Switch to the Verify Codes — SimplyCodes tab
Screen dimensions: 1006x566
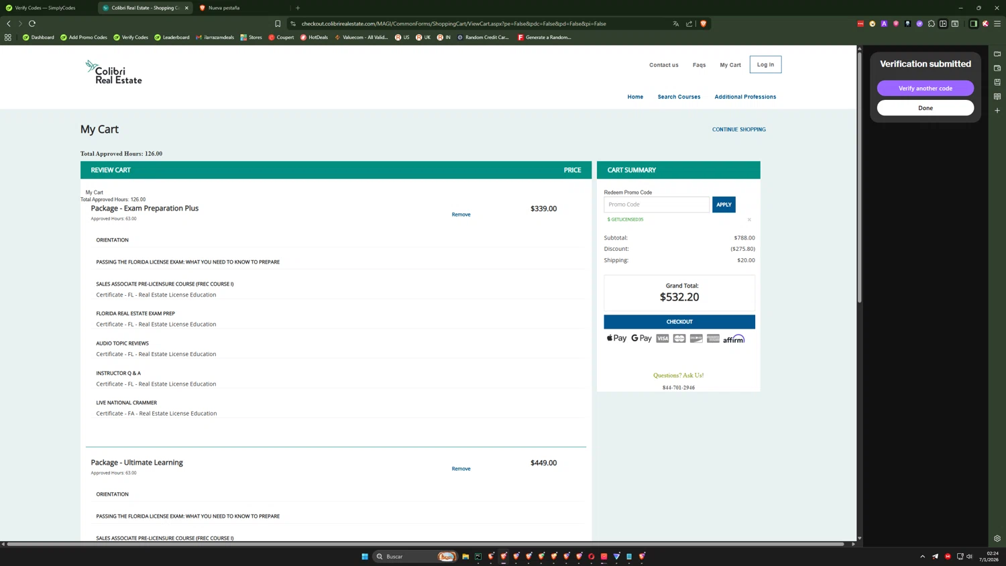click(x=46, y=8)
